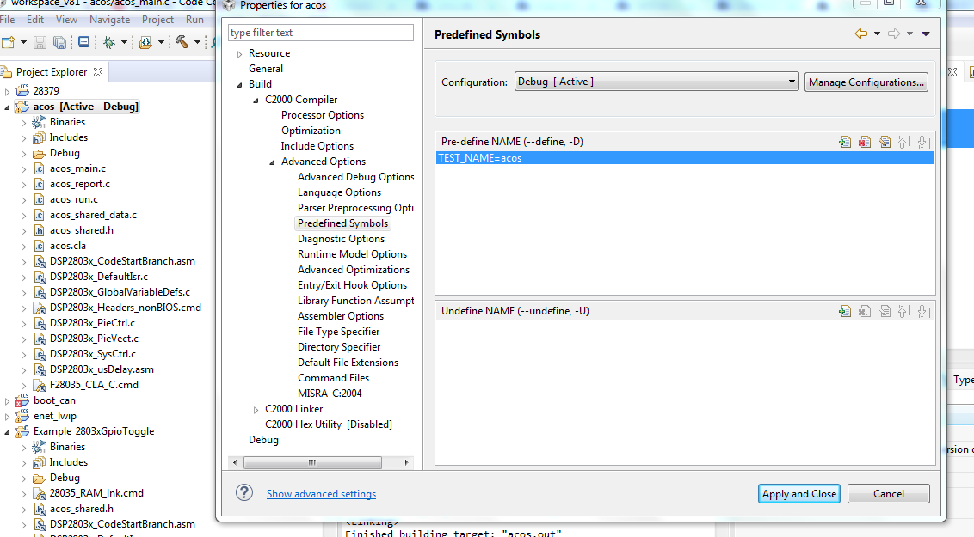
Task: Open the Navigate menu
Action: pyautogui.click(x=110, y=20)
